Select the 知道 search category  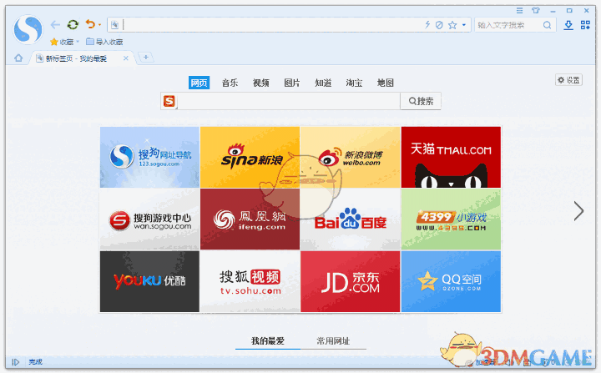[323, 83]
